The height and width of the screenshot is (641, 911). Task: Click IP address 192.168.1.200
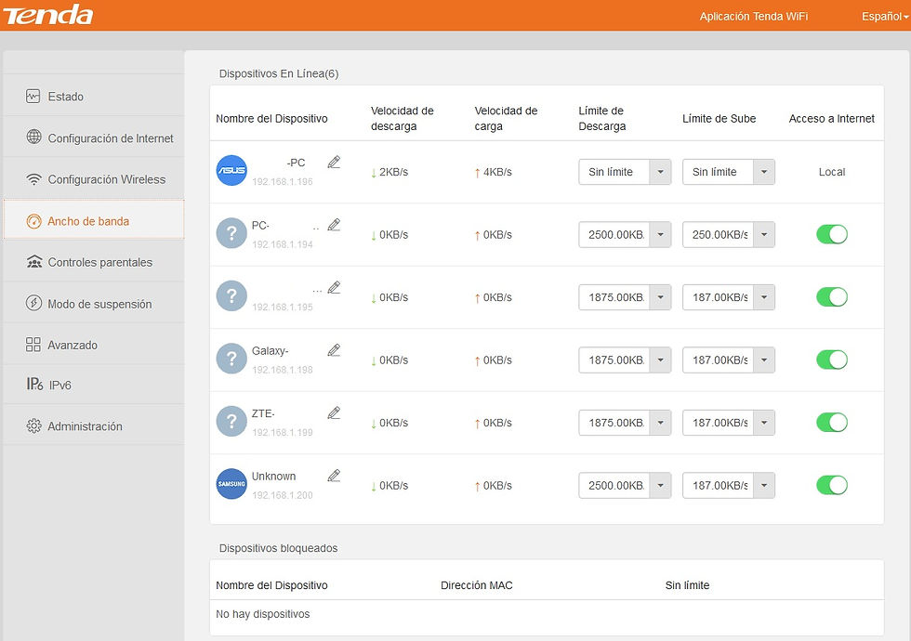click(283, 495)
